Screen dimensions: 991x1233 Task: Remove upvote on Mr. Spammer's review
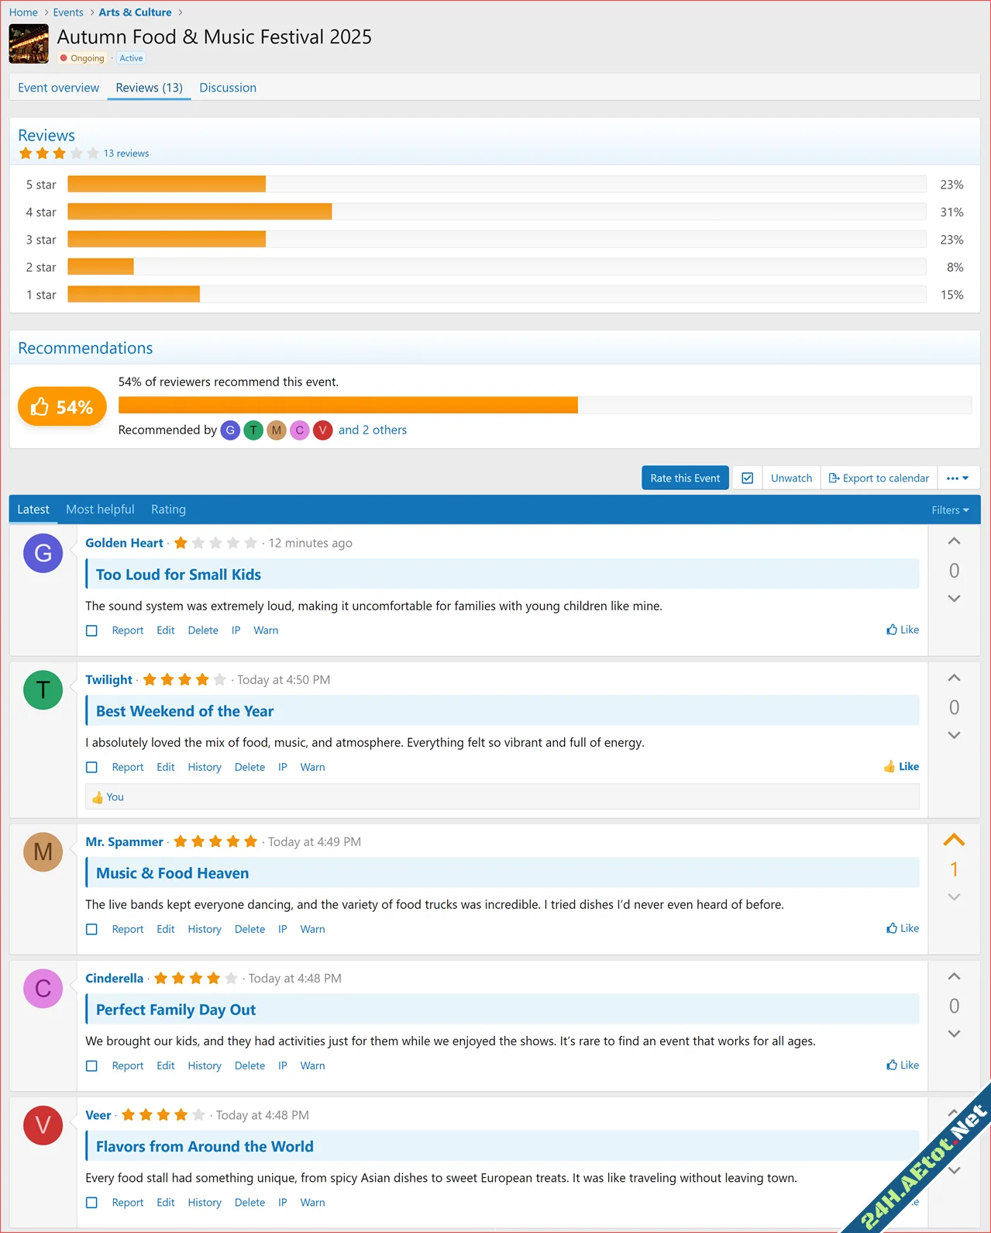954,840
